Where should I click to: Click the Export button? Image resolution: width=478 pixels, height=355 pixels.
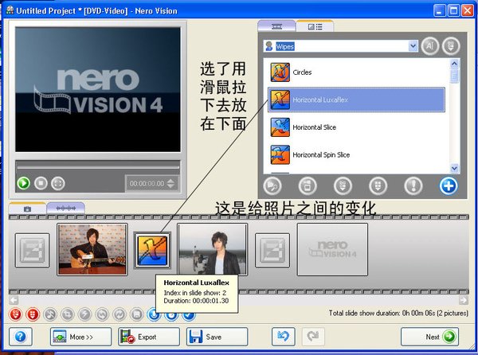point(149,337)
